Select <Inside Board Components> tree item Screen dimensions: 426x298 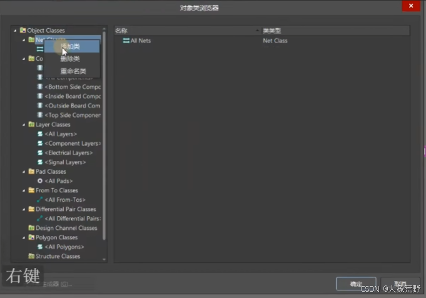(73, 96)
